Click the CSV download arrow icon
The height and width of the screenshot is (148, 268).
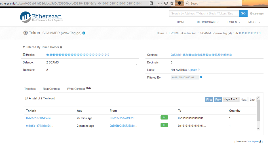click(260, 141)
